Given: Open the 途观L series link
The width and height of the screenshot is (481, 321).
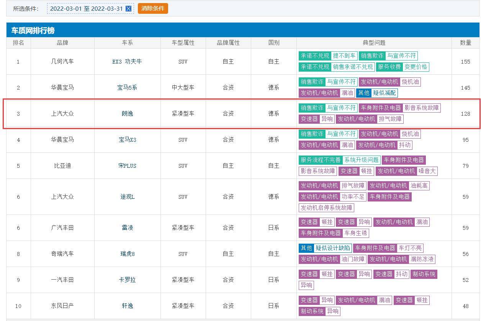Looking at the screenshot, I should pyautogui.click(x=127, y=197).
